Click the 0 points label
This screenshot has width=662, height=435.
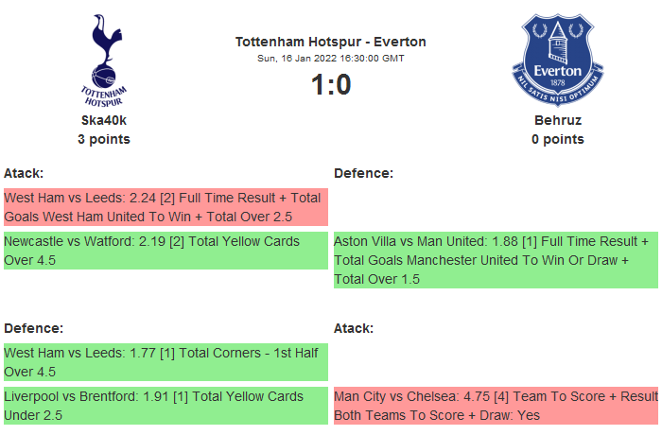click(557, 139)
